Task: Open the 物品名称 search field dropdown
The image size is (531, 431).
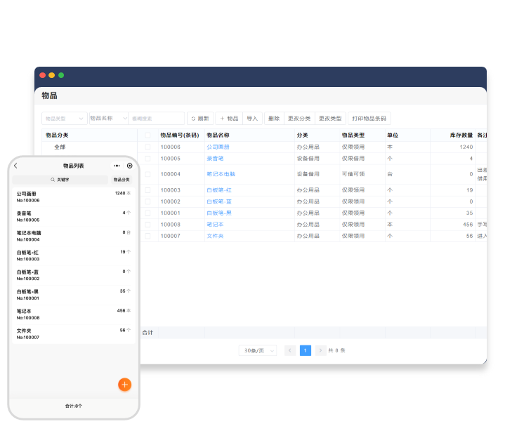Action: point(109,118)
